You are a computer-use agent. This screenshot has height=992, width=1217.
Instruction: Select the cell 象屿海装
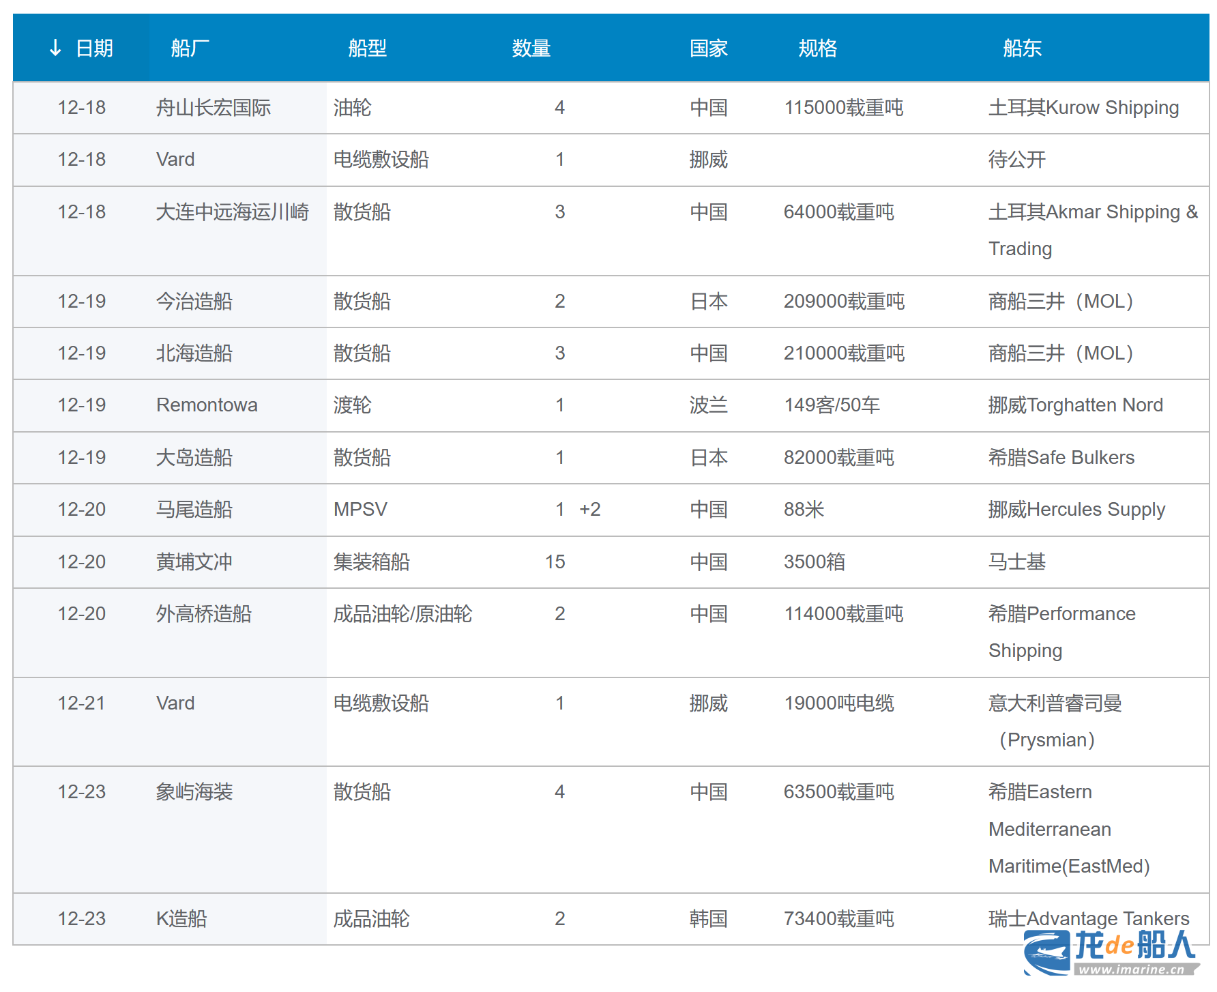pyautogui.click(x=194, y=792)
